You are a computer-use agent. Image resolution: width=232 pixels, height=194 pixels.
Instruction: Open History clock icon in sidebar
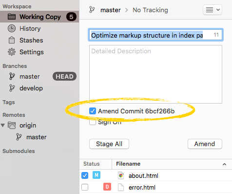(12, 28)
